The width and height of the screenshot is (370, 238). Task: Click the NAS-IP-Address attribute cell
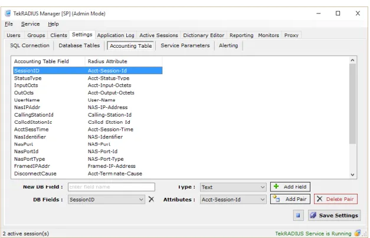tap(107, 107)
